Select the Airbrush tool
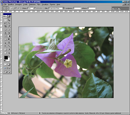This screenshot has width=130, height=115. [x=6, y=30]
